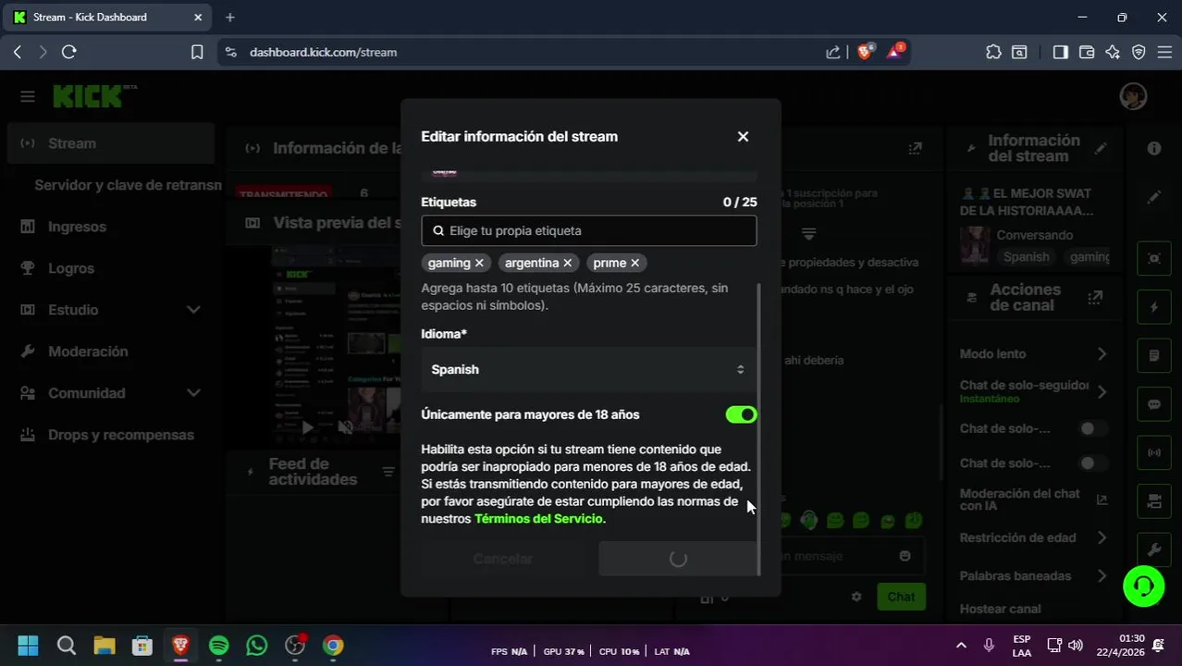
Task: Toggle Únicamente para mayores de 18 años
Action: (x=741, y=415)
